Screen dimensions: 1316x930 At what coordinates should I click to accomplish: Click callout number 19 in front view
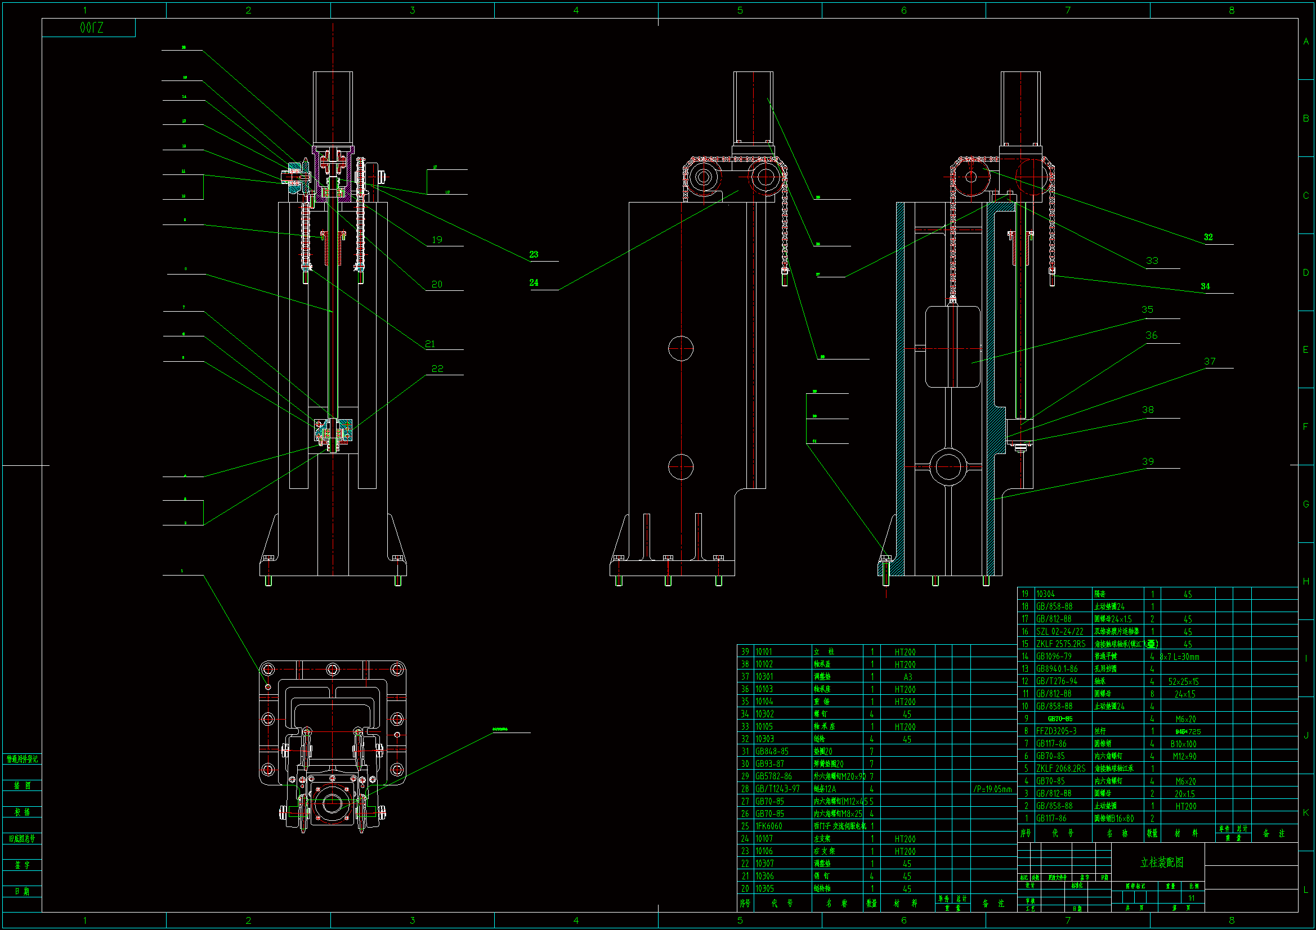[x=437, y=240]
